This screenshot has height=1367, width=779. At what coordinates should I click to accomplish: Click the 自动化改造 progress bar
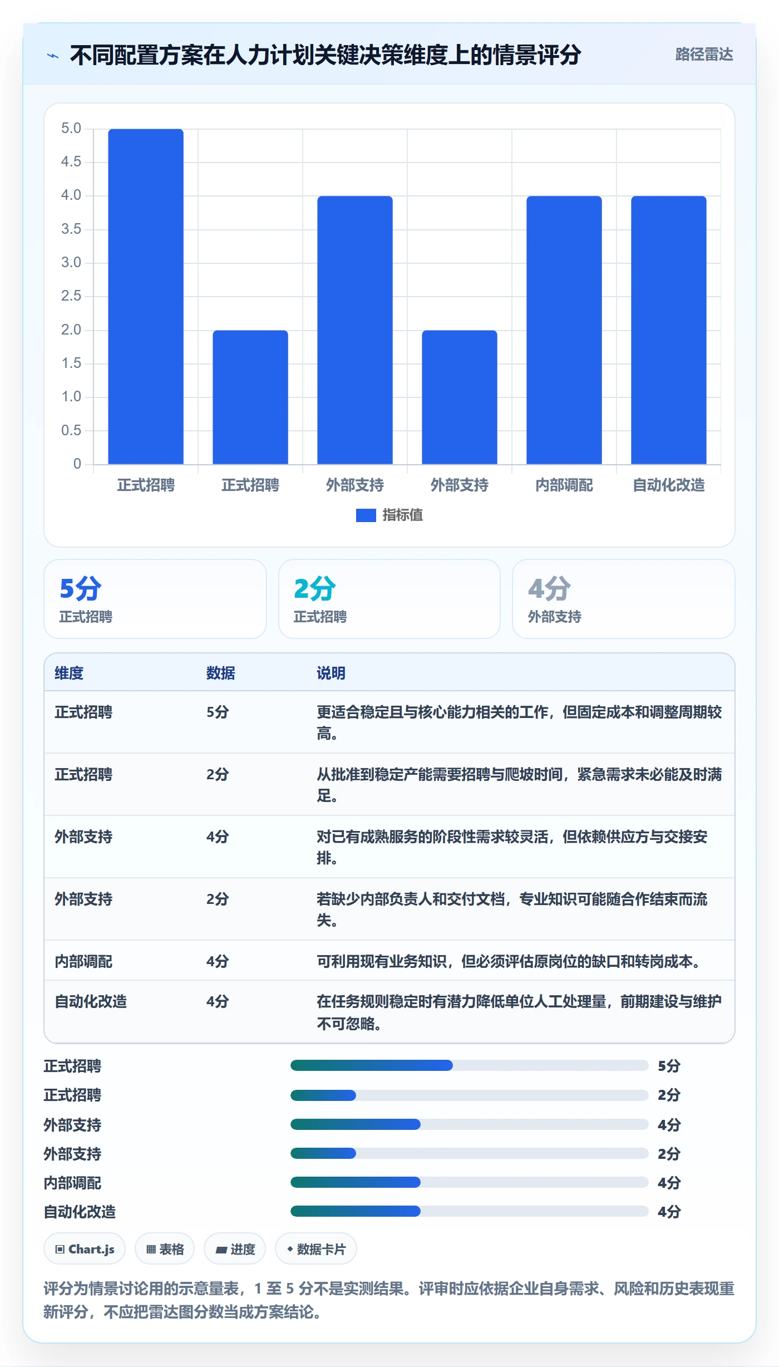(x=469, y=1211)
